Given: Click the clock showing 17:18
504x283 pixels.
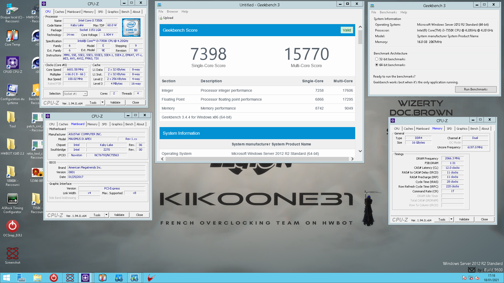Looking at the screenshot, I should click(491, 276).
